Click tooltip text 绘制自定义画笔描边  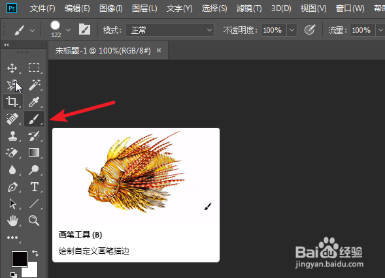93,251
